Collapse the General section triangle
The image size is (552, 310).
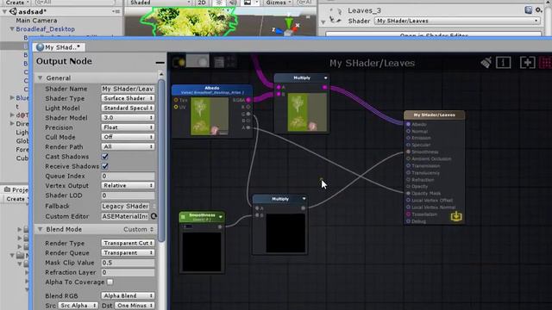click(41, 77)
